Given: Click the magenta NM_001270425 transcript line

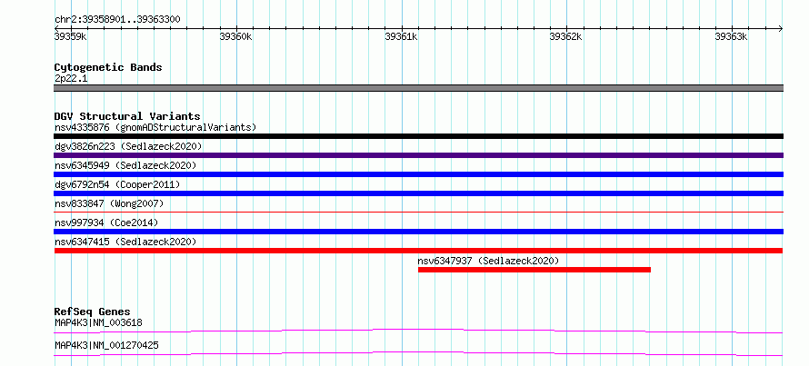Looking at the screenshot, I should click(418, 353).
